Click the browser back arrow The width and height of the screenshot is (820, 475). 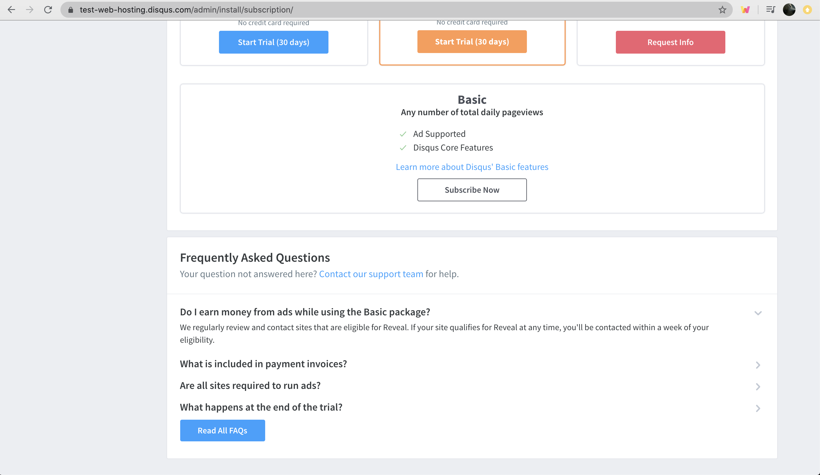(11, 10)
